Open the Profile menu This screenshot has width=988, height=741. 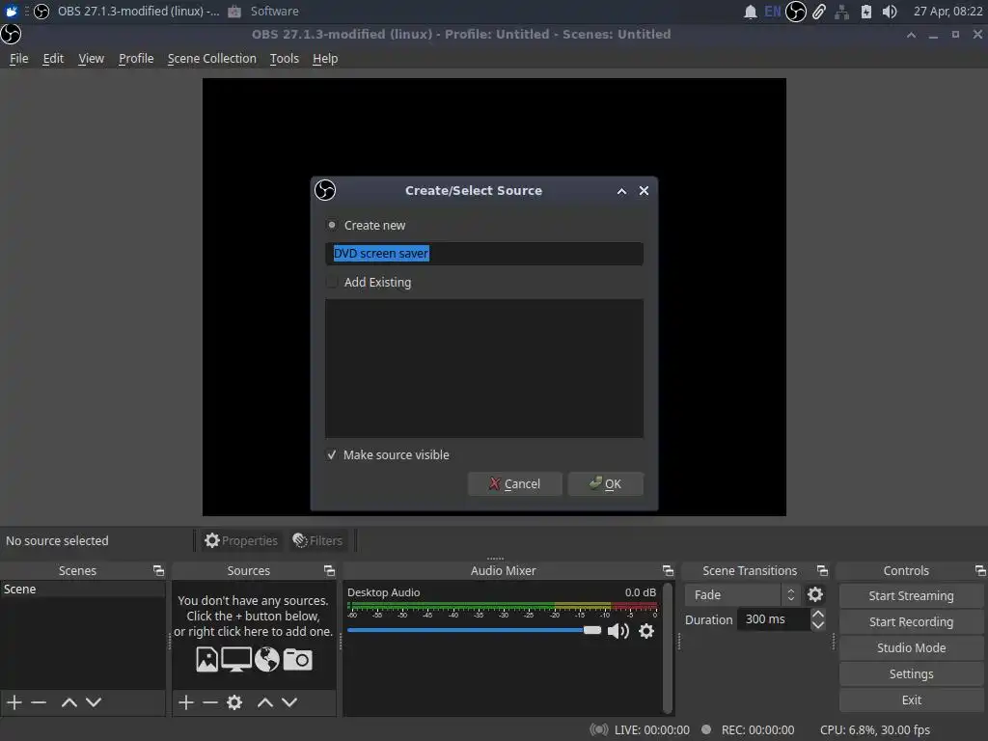click(x=136, y=59)
